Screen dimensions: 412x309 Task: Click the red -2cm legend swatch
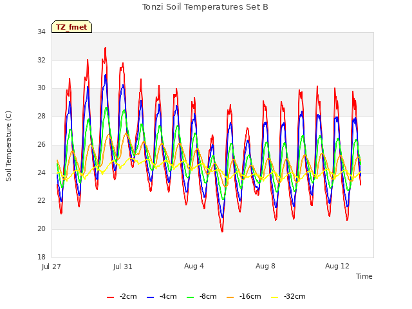click(110, 297)
